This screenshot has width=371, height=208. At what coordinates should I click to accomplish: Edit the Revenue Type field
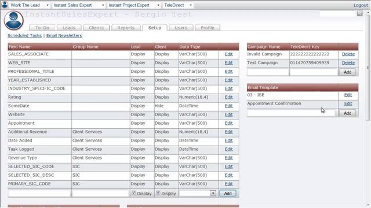[228, 158]
